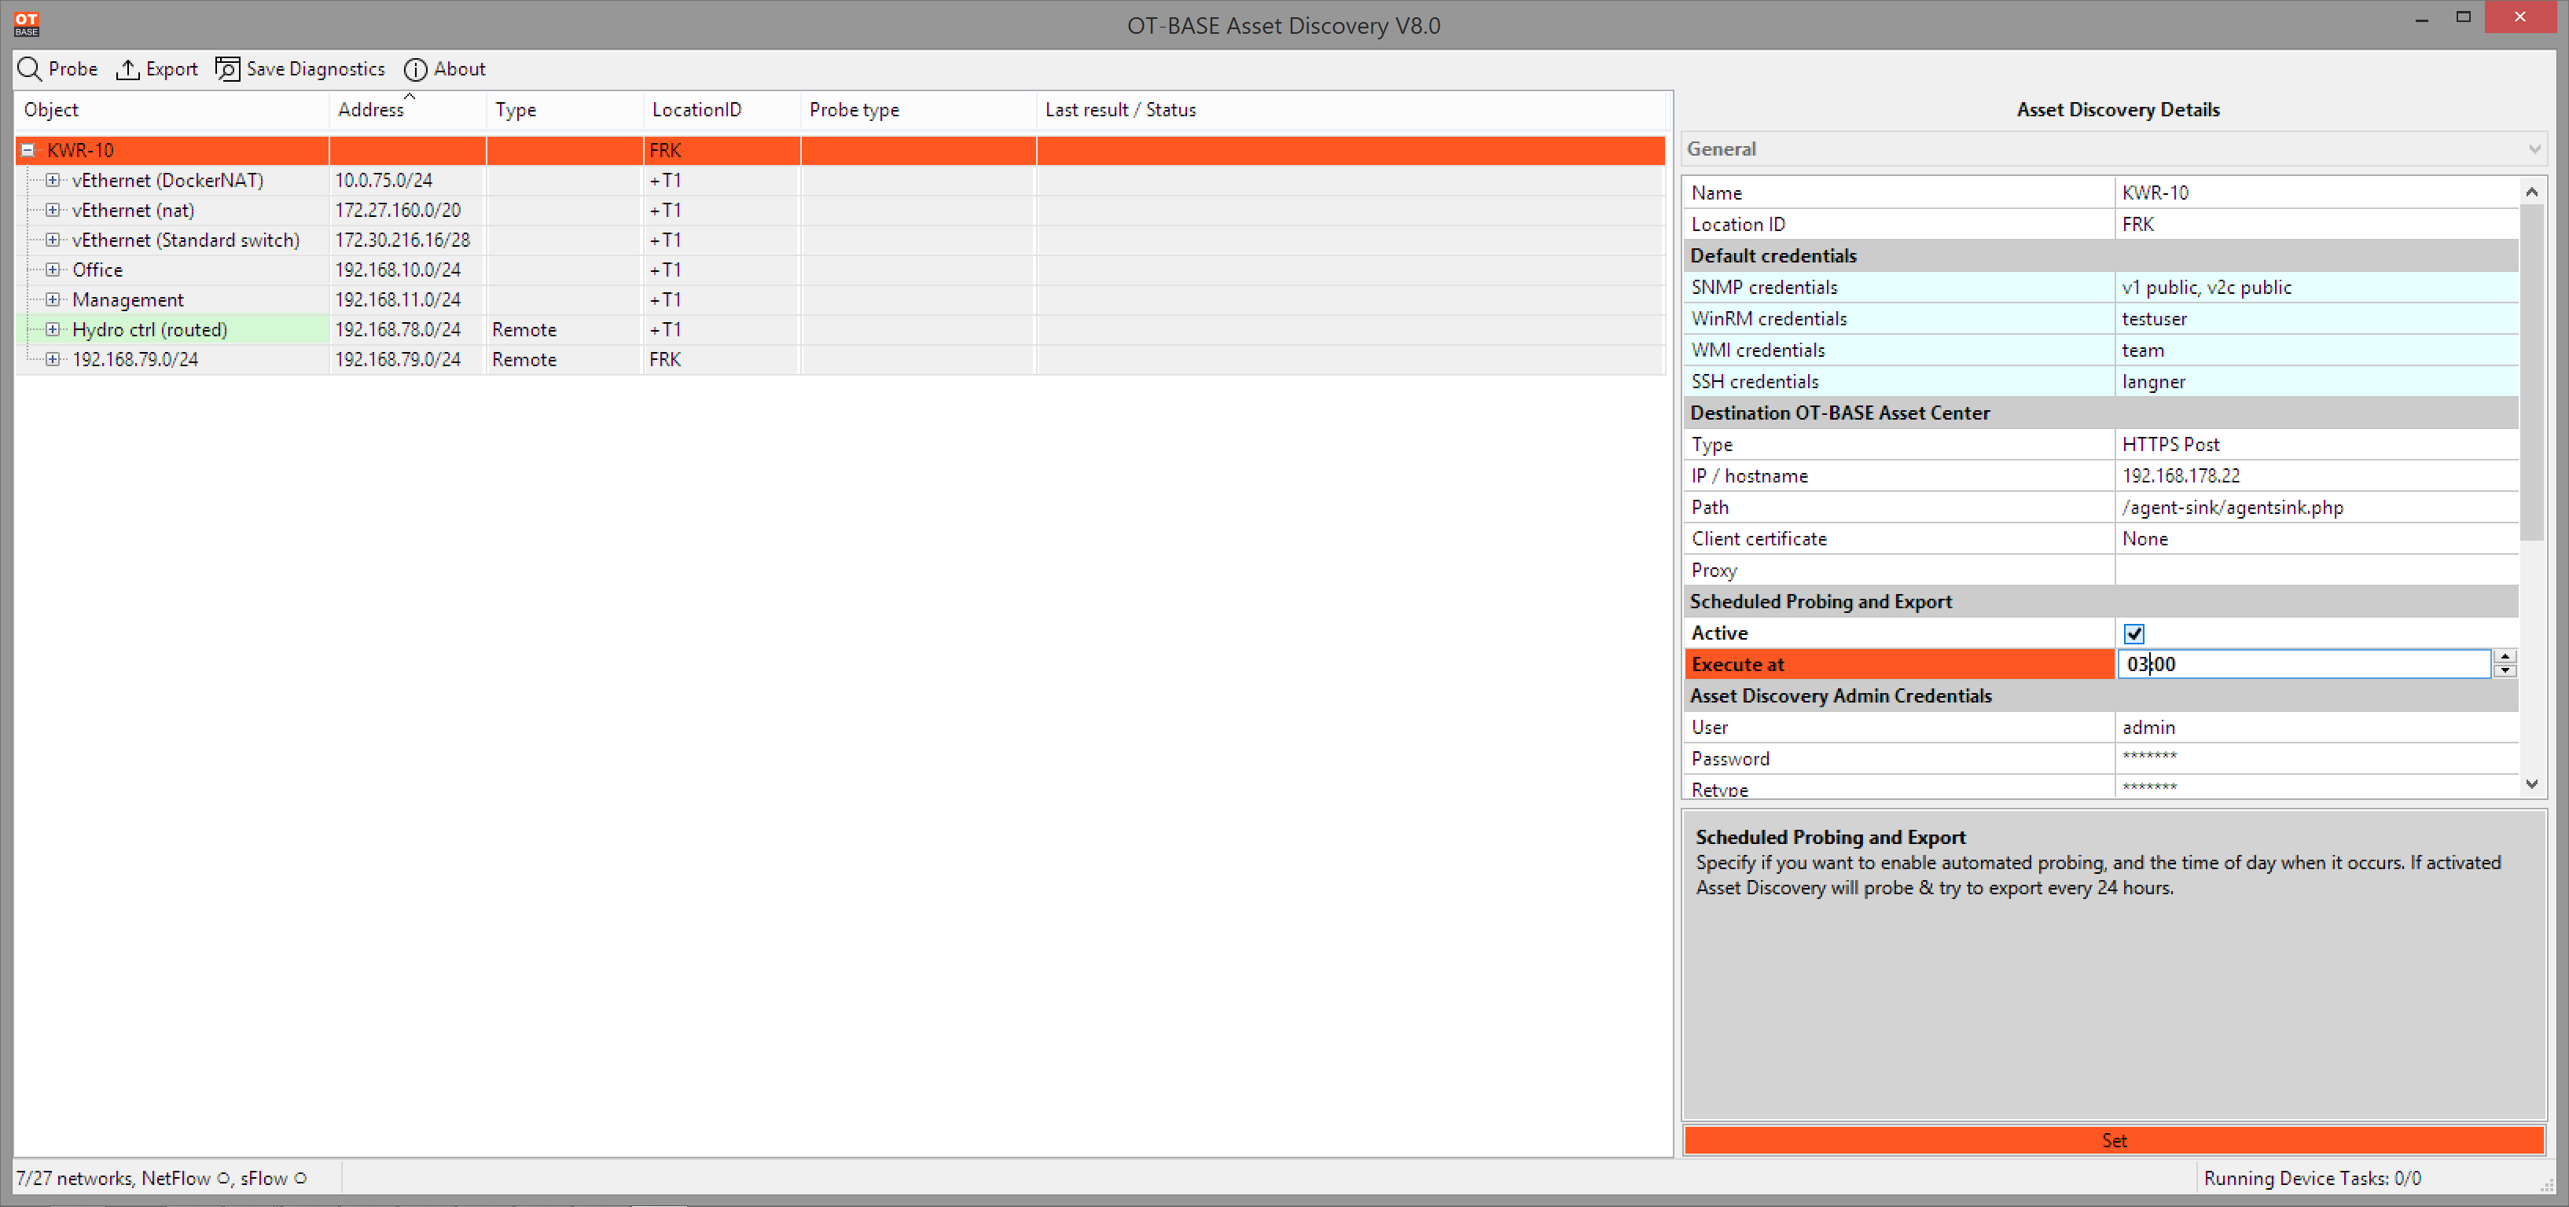Click the Export upload icon
The image size is (2569, 1207).
tap(127, 69)
